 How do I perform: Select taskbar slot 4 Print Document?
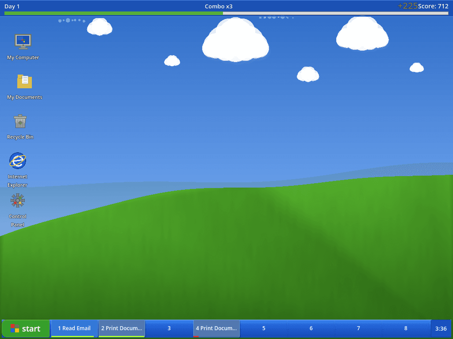(x=216, y=328)
